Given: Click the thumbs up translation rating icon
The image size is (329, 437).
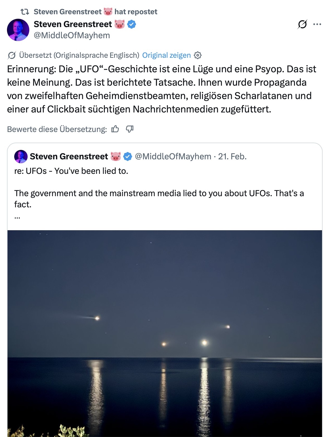Looking at the screenshot, I should click(115, 129).
